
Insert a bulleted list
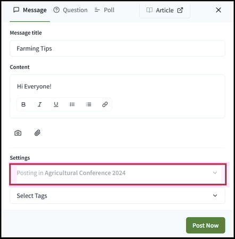coord(72,104)
